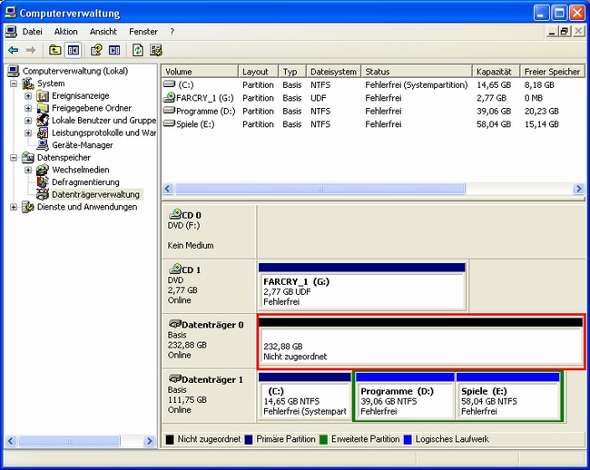Click the Forward arrow toolbar icon

pyautogui.click(x=31, y=50)
